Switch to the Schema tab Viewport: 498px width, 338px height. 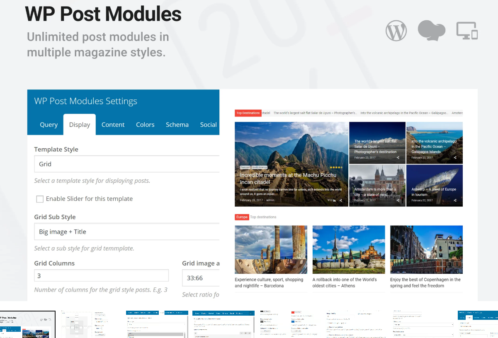177,125
